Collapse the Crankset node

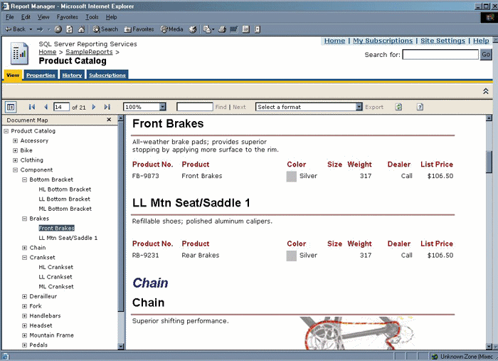click(x=24, y=258)
